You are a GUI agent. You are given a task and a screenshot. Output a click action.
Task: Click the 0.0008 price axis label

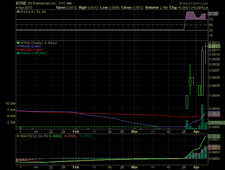pos(214,64)
